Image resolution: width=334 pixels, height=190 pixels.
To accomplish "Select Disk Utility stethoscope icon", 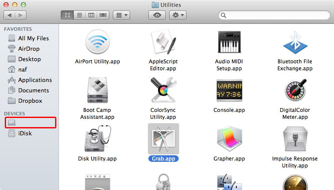I will point(98,138).
